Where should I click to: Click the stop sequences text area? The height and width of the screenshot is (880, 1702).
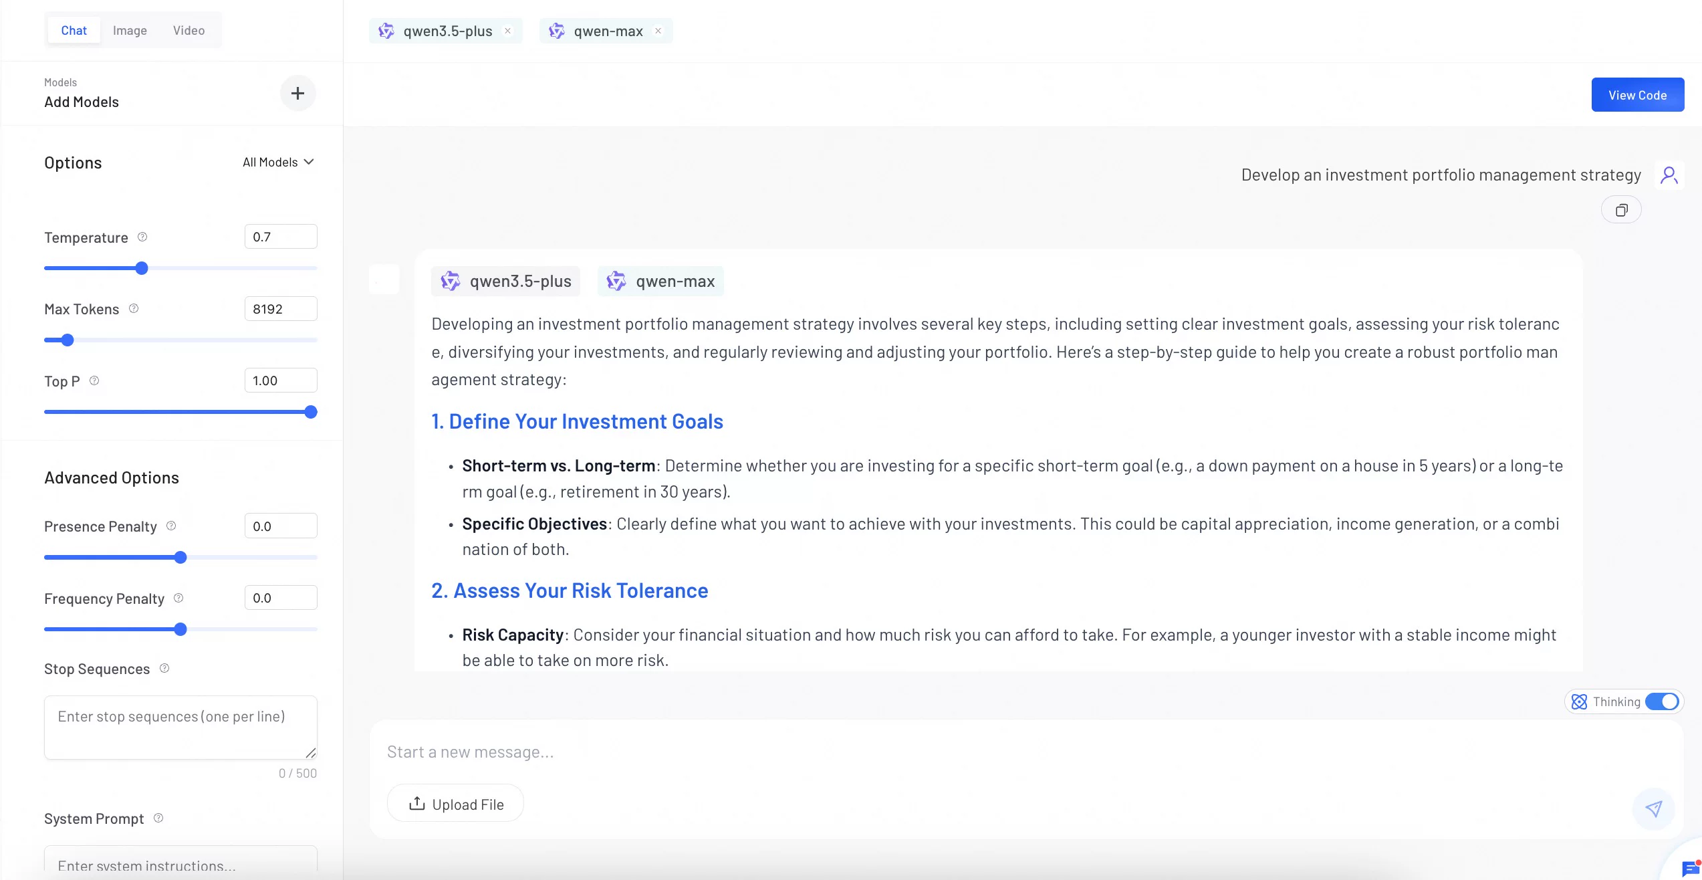point(180,728)
